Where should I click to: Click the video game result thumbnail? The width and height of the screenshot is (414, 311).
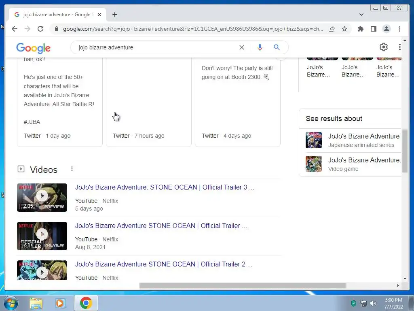(x=314, y=164)
